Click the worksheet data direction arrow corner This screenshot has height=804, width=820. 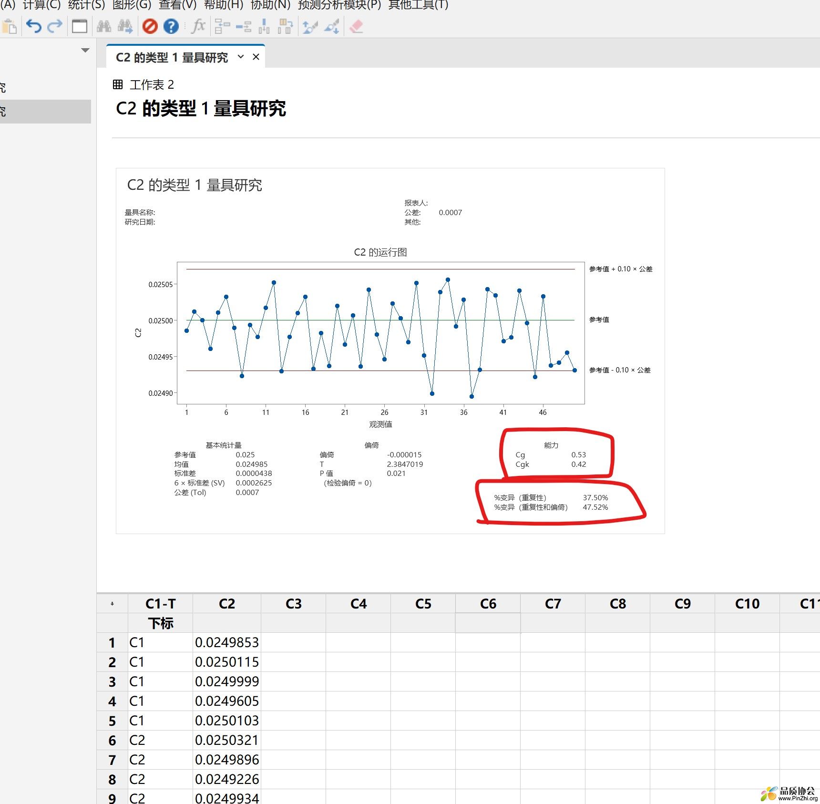pos(112,604)
